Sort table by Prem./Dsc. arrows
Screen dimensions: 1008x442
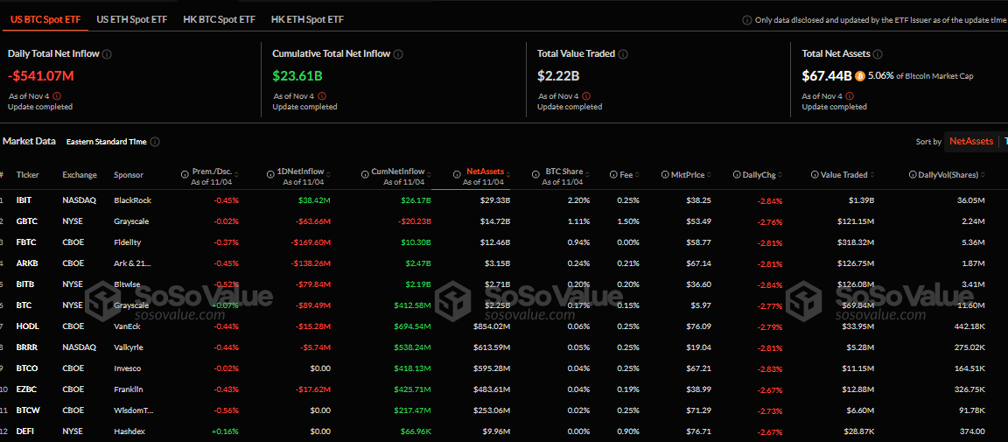236,174
